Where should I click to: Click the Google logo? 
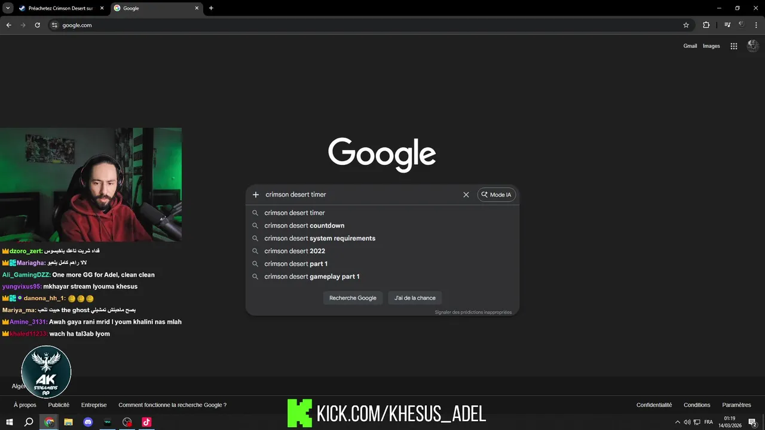tap(382, 155)
